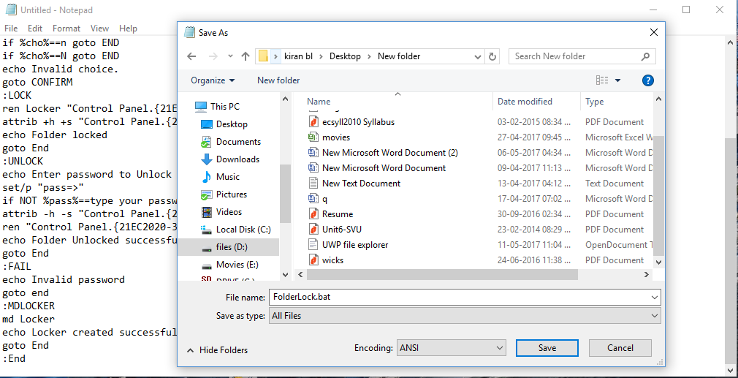Expand root chevron in address breadcrumb
Image resolution: width=738 pixels, height=378 pixels.
275,56
